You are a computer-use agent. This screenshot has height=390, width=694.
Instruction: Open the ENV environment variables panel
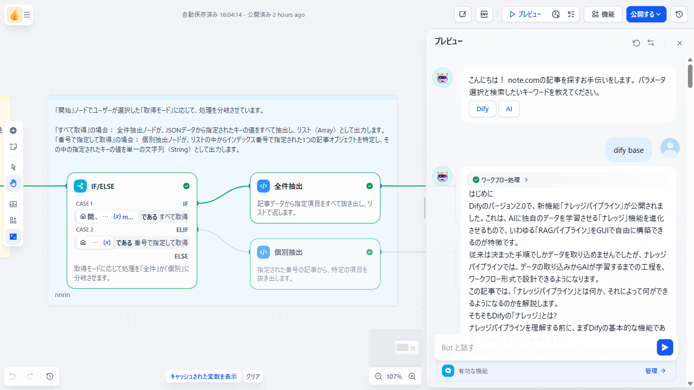[x=484, y=14]
